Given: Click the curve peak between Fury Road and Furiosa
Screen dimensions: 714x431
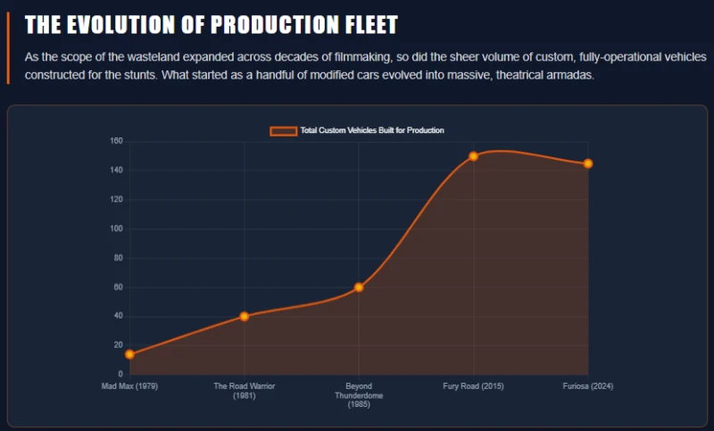Looking at the screenshot, I should (x=500, y=151).
